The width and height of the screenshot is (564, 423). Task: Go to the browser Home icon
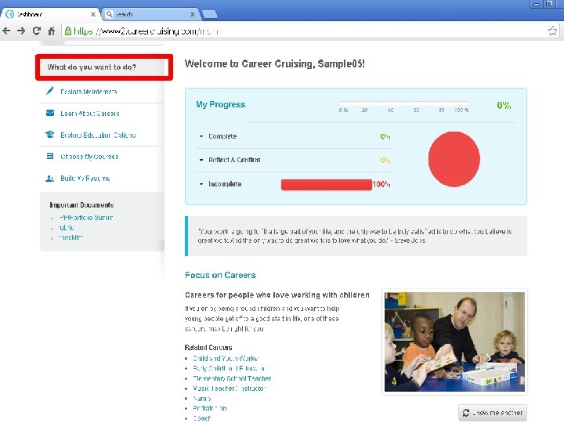(52, 31)
